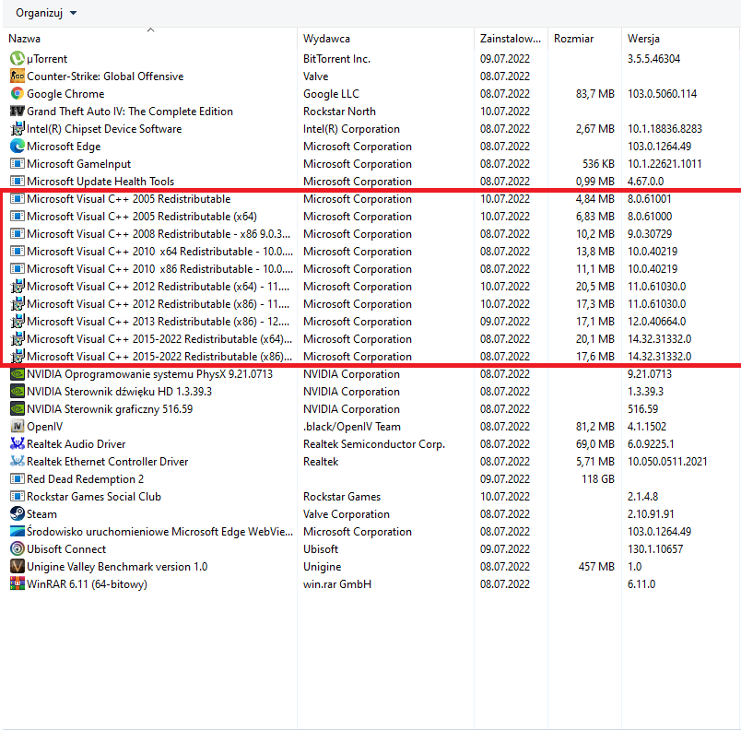This screenshot has width=741, height=730.
Task: Click the Visual C++ 2013 Redistributable (x86) icon
Action: point(18,322)
